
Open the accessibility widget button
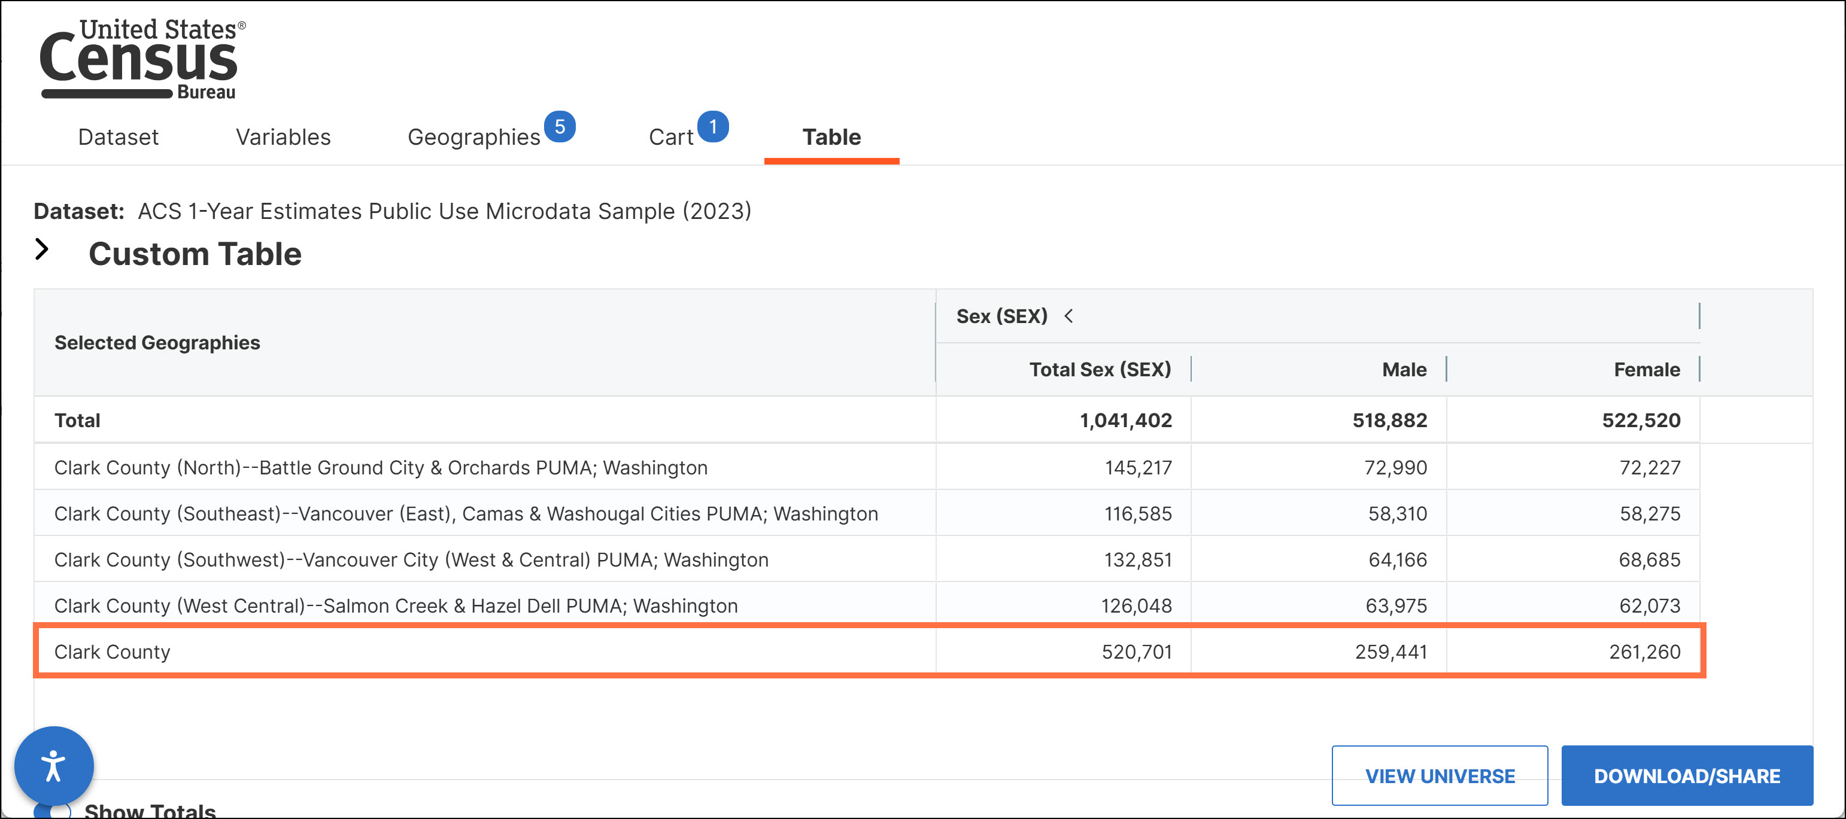[x=54, y=765]
